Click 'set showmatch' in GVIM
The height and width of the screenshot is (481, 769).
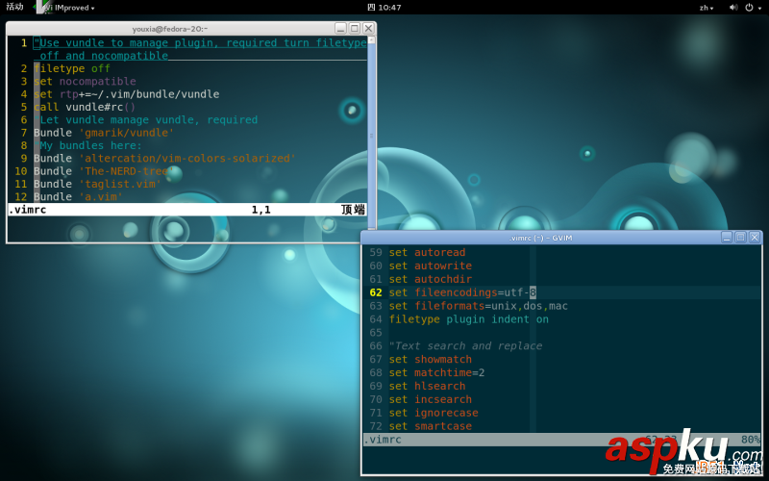pos(431,359)
